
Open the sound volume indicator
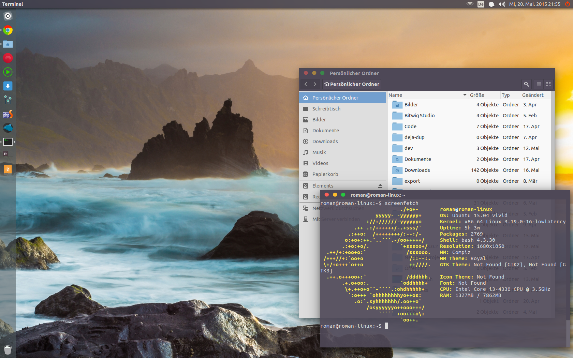[502, 4]
